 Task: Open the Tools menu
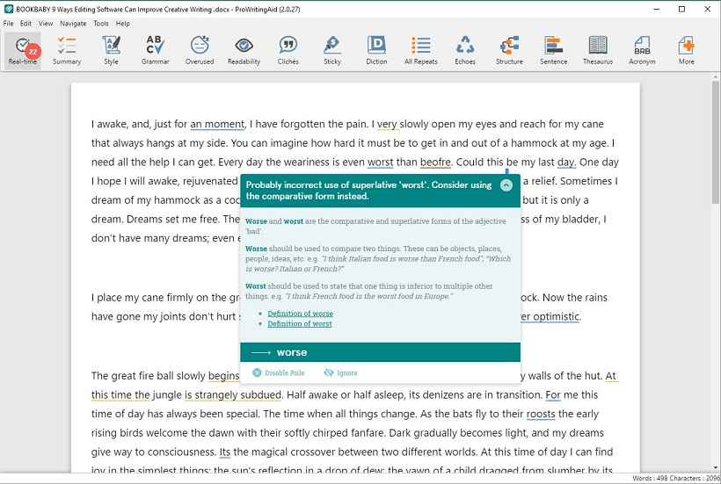(101, 24)
